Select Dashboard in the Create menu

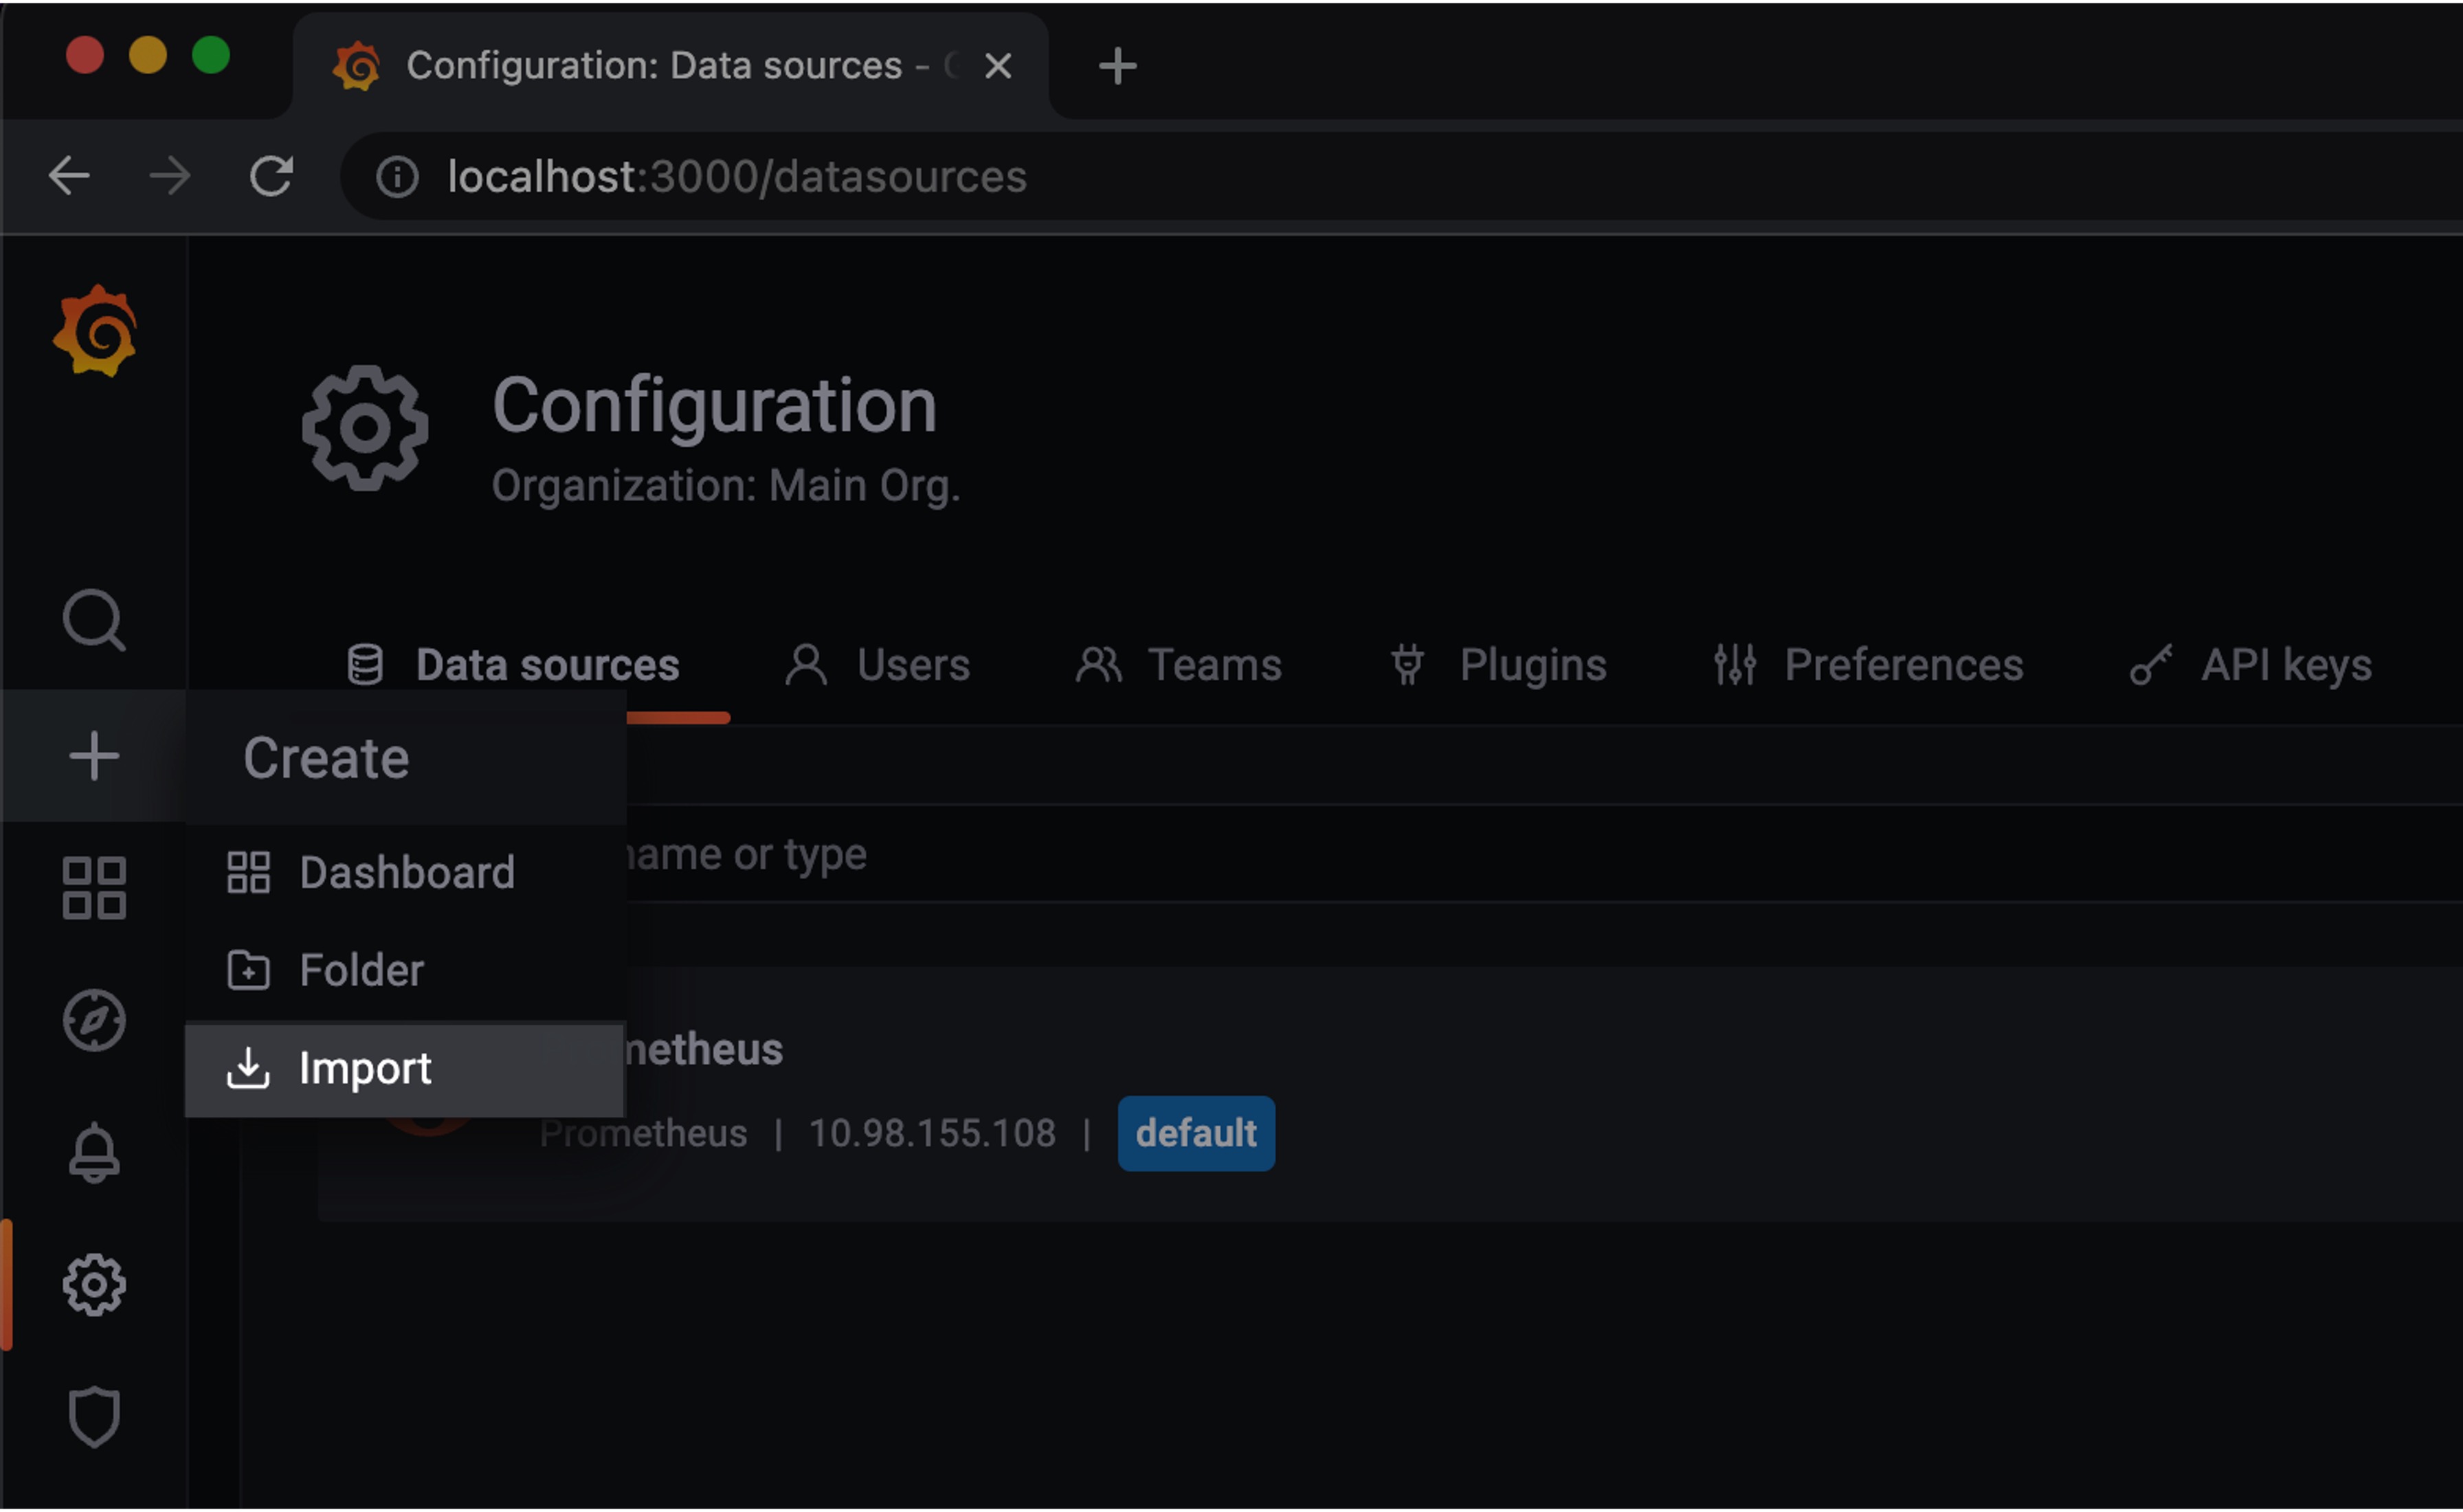pos(407,872)
